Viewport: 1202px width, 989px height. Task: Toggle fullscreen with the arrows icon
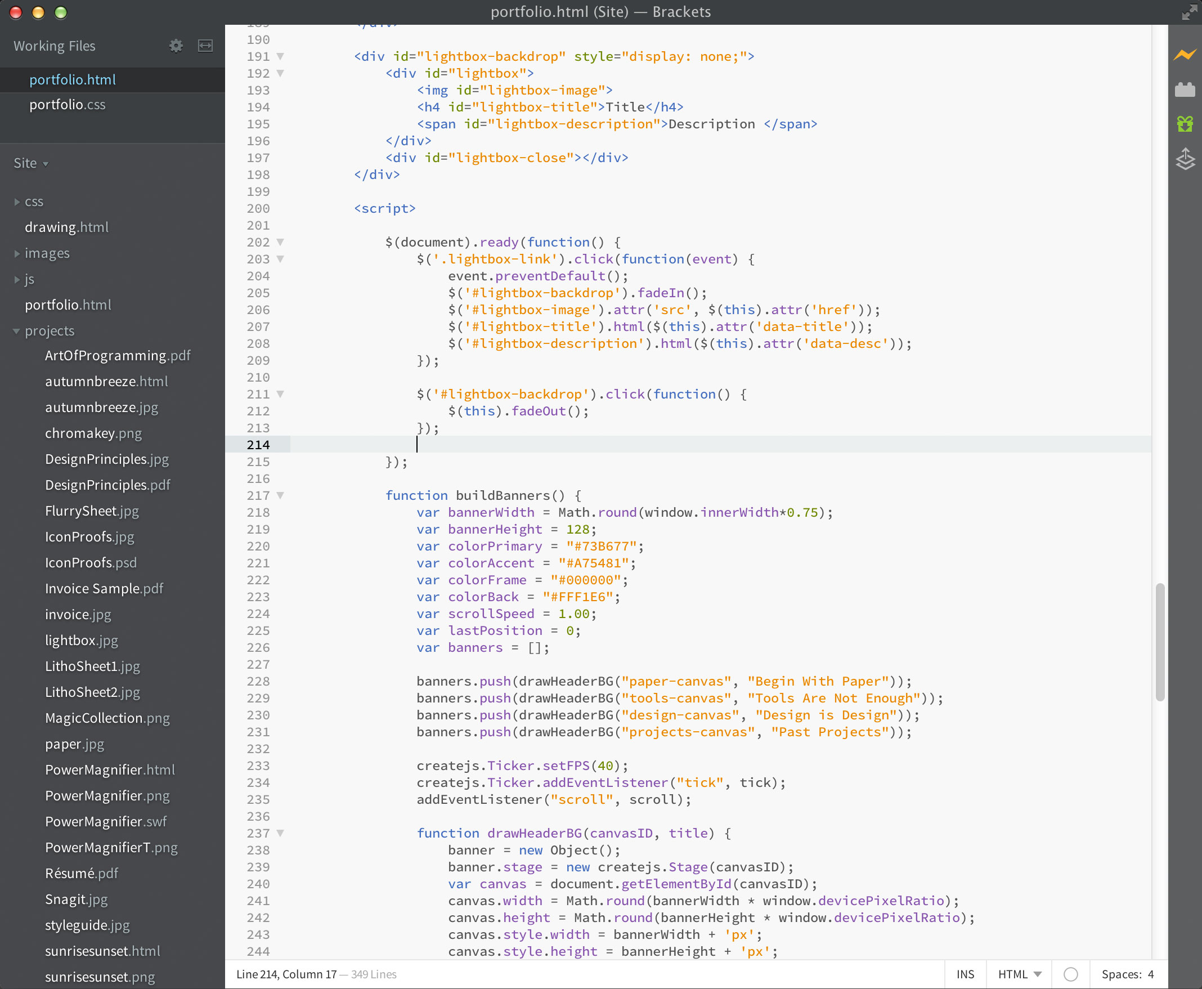1189,12
